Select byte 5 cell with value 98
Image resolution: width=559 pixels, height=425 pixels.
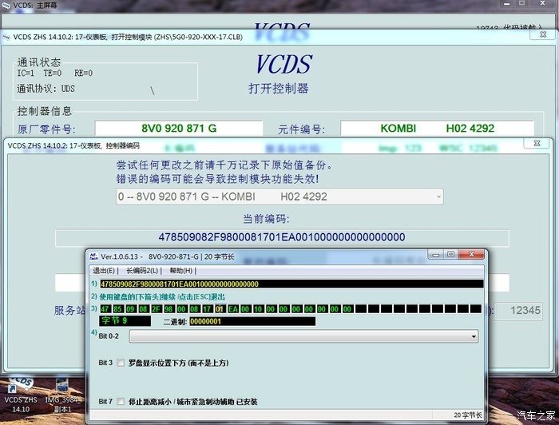[168, 309]
